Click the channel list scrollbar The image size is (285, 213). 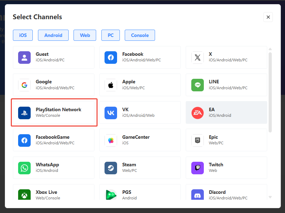pyautogui.click(x=270, y=105)
